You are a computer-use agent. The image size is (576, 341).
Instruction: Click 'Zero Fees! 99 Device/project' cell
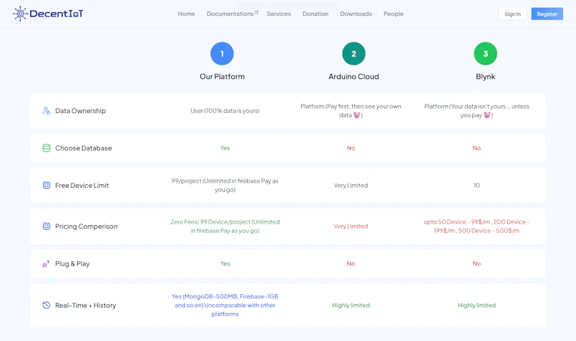tap(225, 227)
